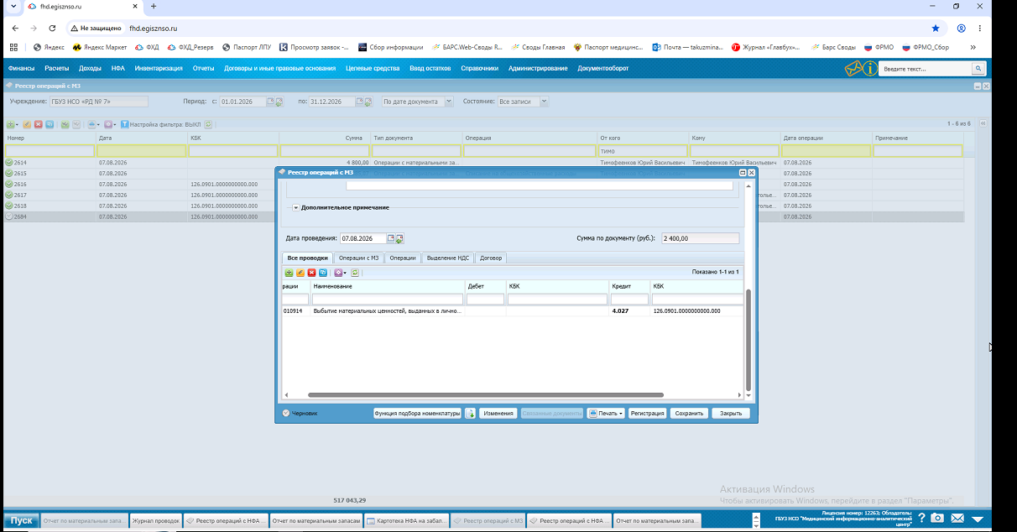The image size is (1017, 532).
Task: Switch to the Операции с МЗ tab
Action: pyautogui.click(x=359, y=258)
